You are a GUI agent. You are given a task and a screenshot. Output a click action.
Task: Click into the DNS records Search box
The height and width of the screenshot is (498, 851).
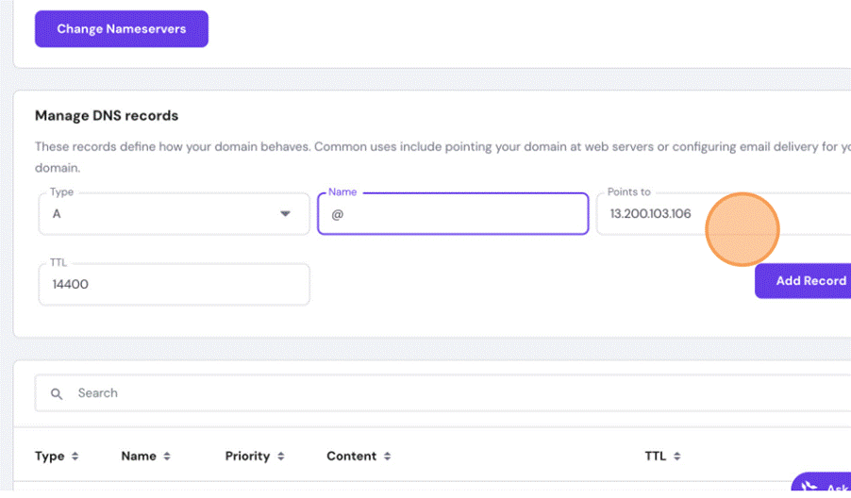click(x=453, y=393)
